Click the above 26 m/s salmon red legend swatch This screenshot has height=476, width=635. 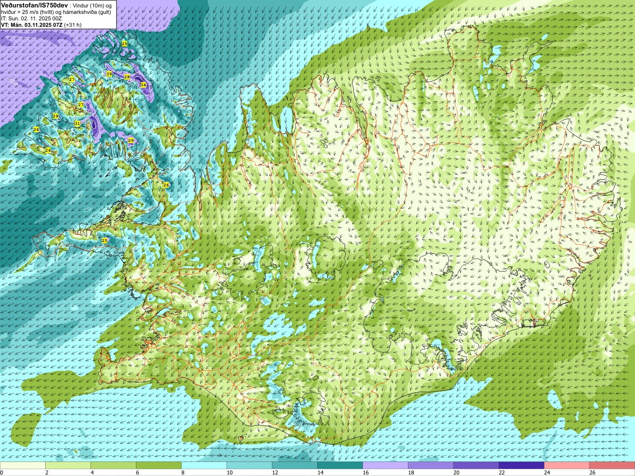(x=612, y=465)
